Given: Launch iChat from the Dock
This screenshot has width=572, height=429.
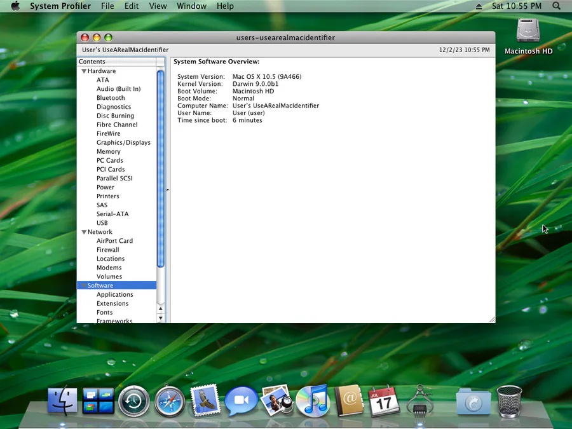Looking at the screenshot, I should tap(241, 400).
